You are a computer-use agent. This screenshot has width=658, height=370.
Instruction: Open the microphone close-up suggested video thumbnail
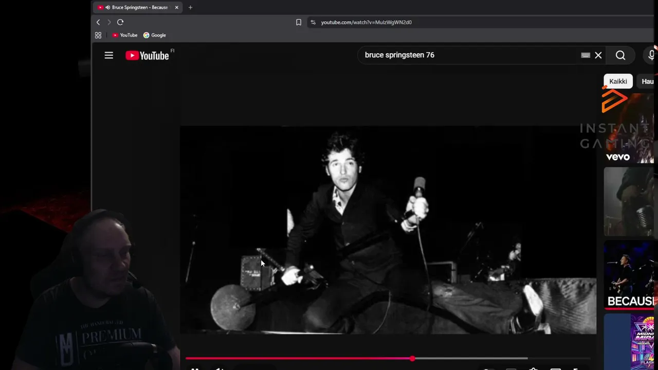coord(629,201)
